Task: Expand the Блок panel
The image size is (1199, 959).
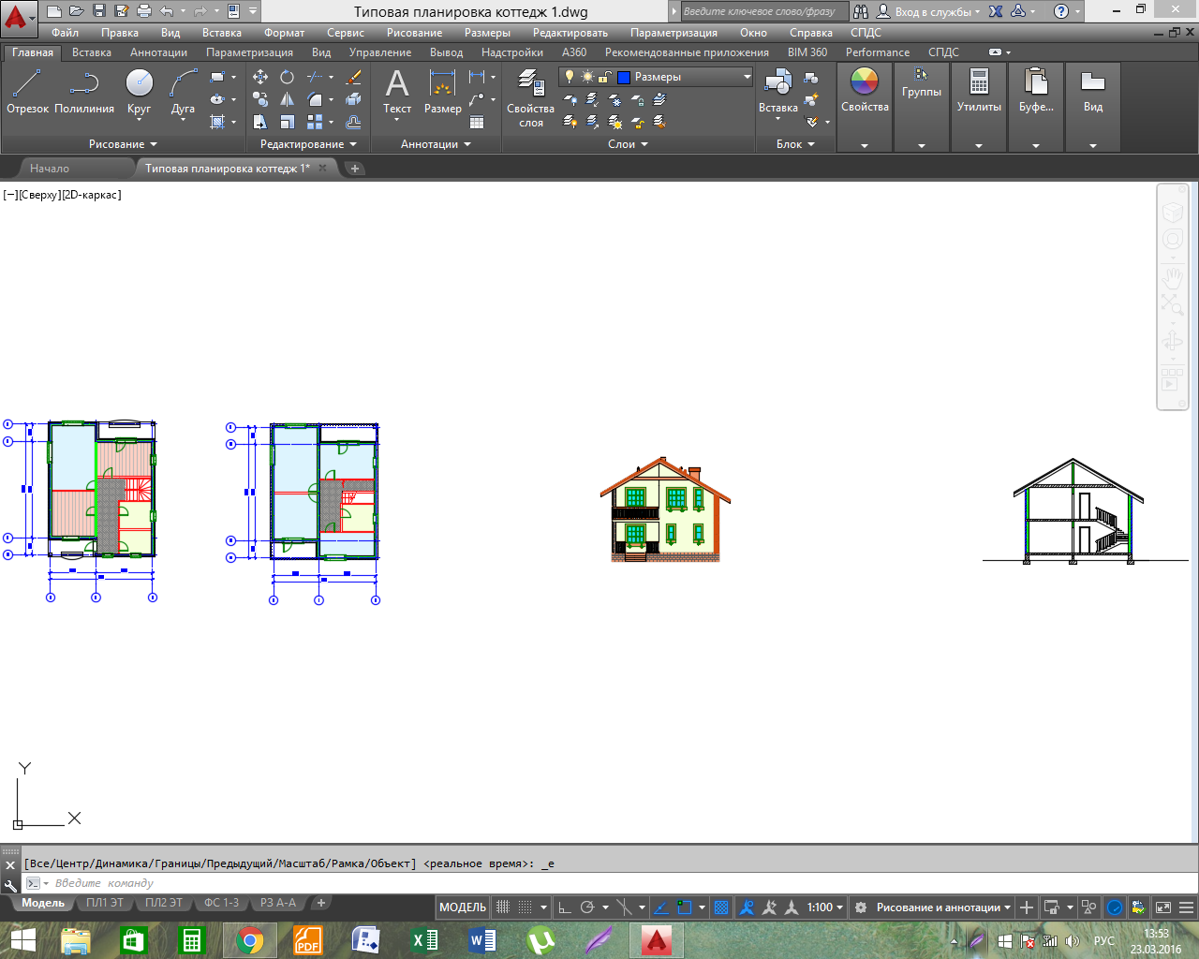Action: click(x=795, y=144)
